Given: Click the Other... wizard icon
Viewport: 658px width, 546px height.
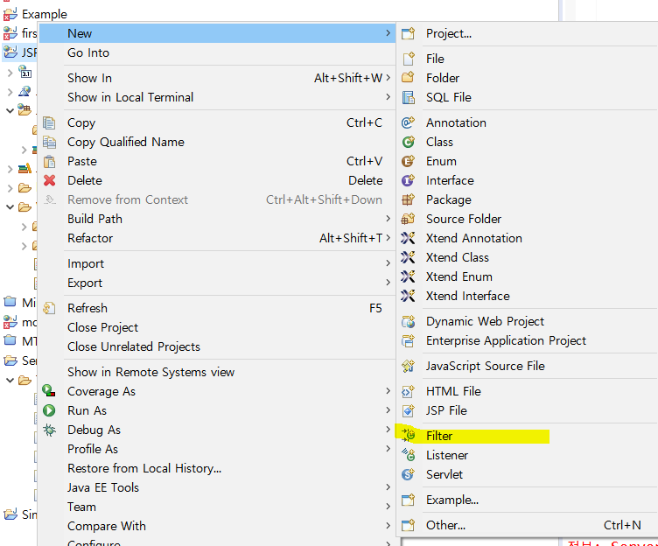Looking at the screenshot, I should pos(408,525).
